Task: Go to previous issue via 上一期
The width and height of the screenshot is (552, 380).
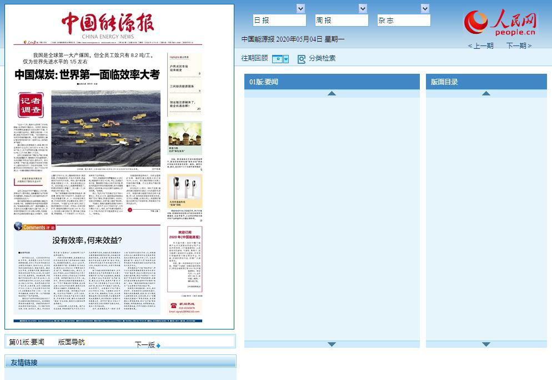Action: pos(480,46)
